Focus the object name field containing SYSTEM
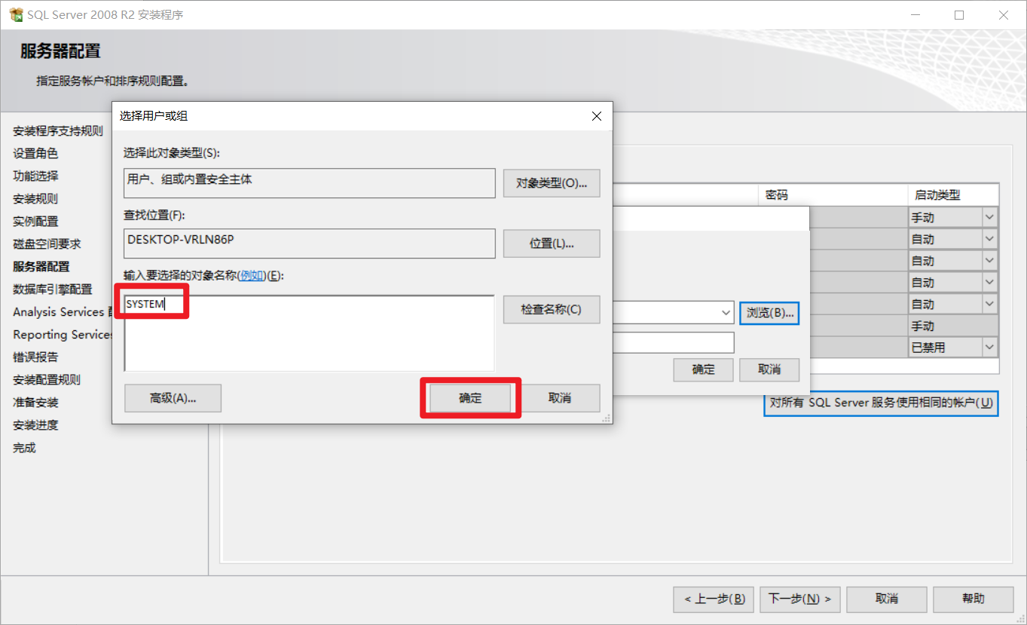The height and width of the screenshot is (625, 1027). [x=309, y=333]
